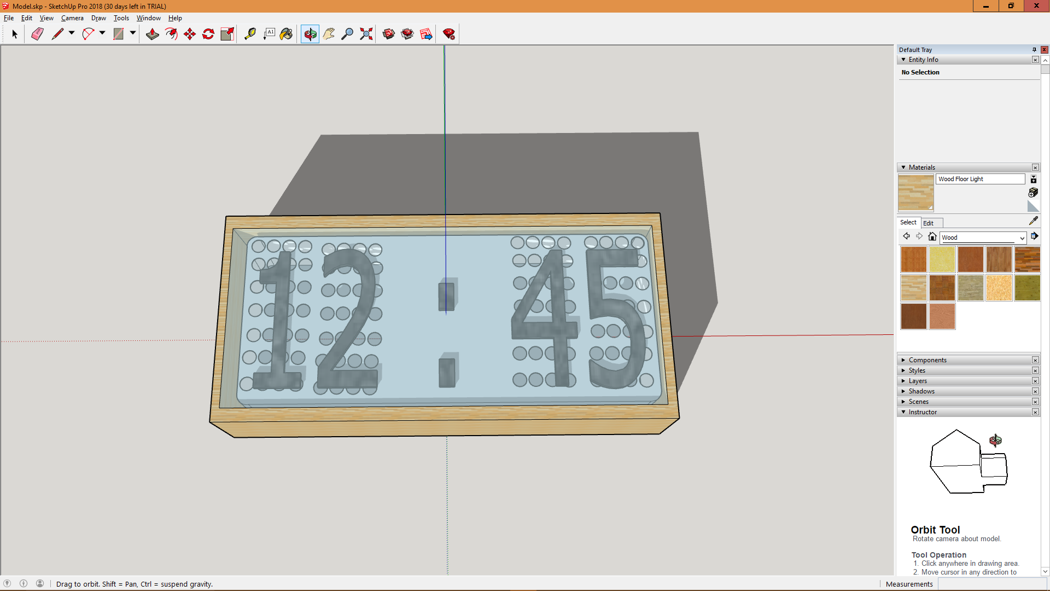The image size is (1050, 591).
Task: Pick the Tape Measure tool
Action: click(250, 34)
